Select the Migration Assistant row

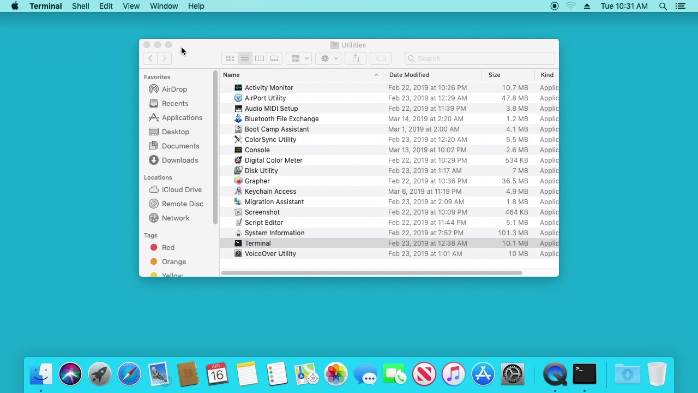tap(389, 201)
